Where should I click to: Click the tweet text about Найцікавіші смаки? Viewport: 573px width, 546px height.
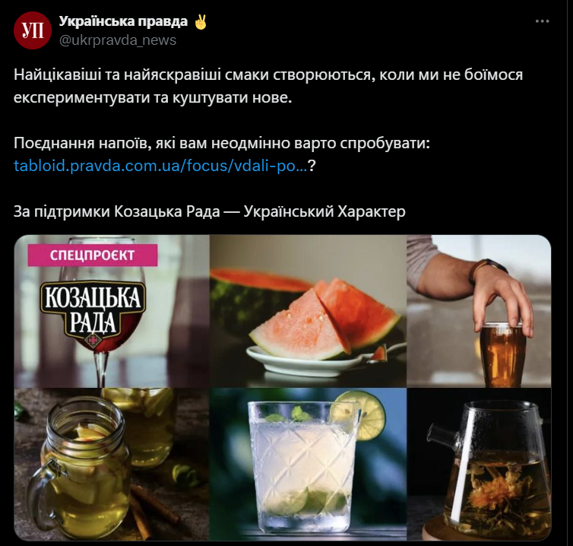pos(268,86)
